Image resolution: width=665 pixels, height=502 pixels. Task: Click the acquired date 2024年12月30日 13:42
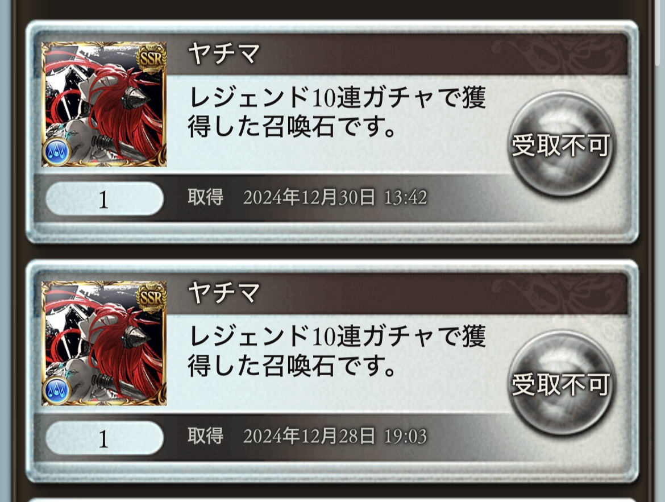[335, 197]
